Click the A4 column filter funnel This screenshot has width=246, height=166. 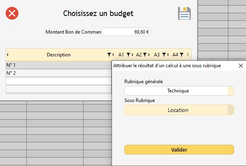(x=181, y=54)
